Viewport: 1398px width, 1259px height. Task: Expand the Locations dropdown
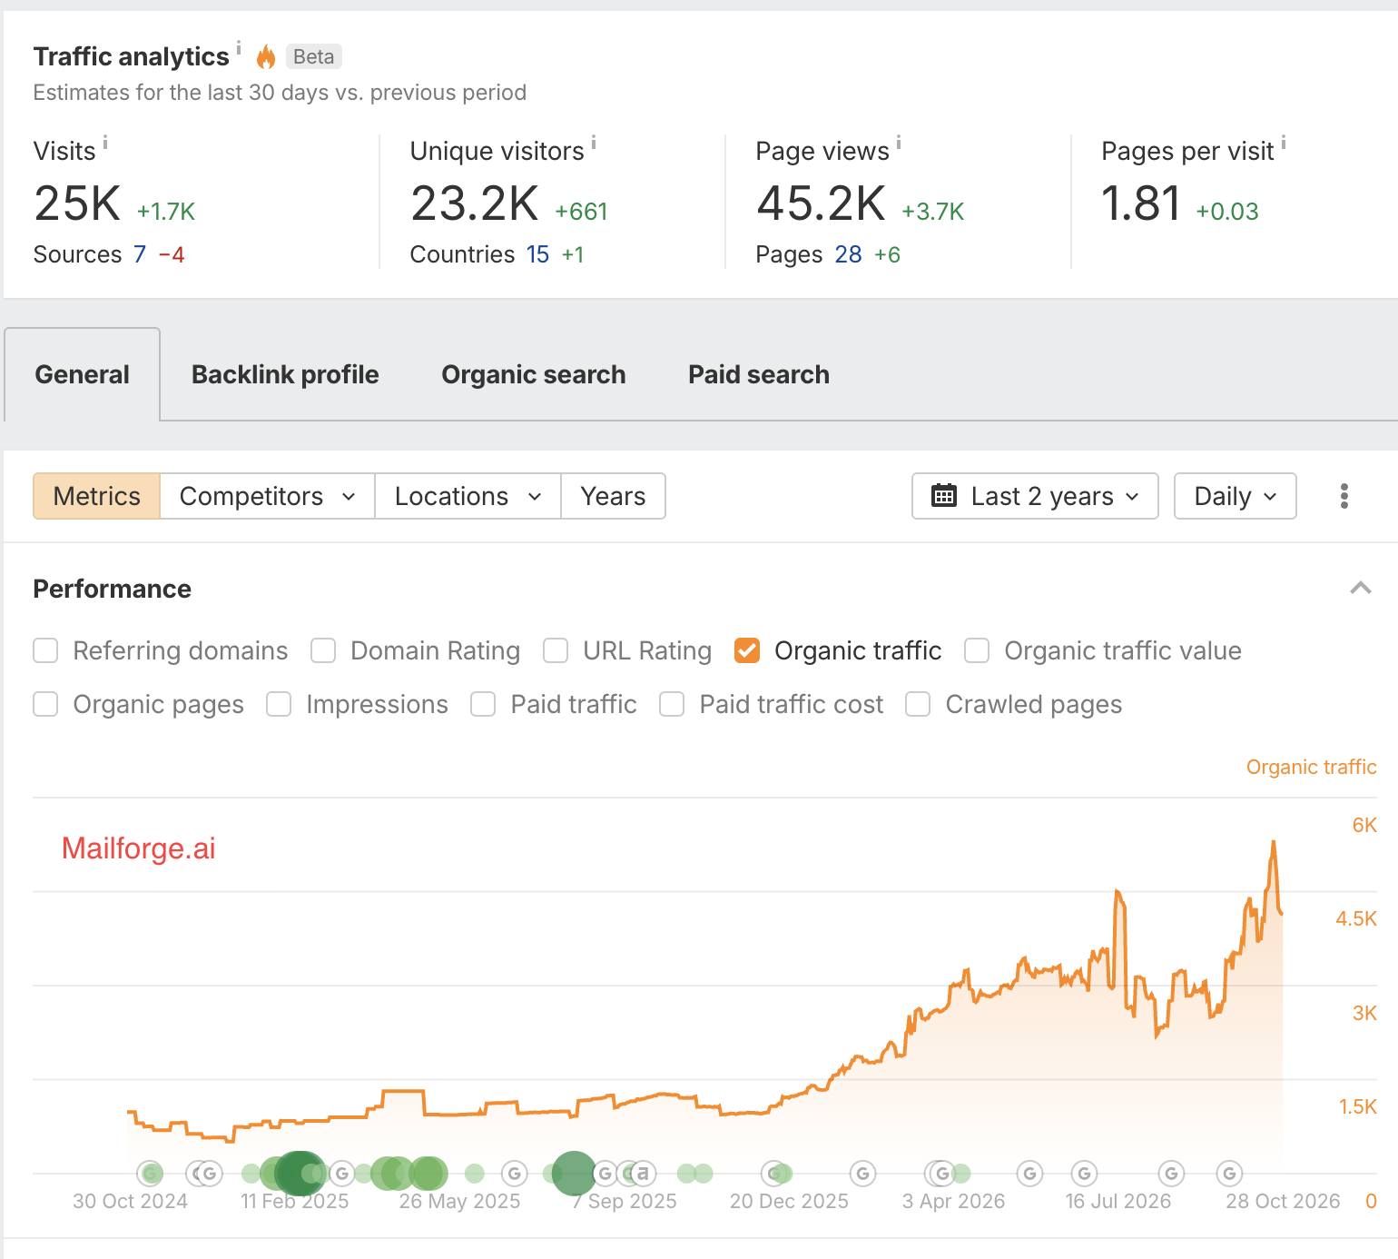(468, 496)
